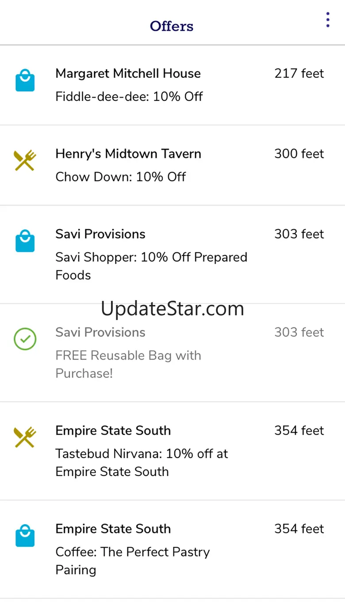The image size is (345, 614).
Task: Tap the shopping bag icon beside Savi Shopper offer
Action: [25, 241]
